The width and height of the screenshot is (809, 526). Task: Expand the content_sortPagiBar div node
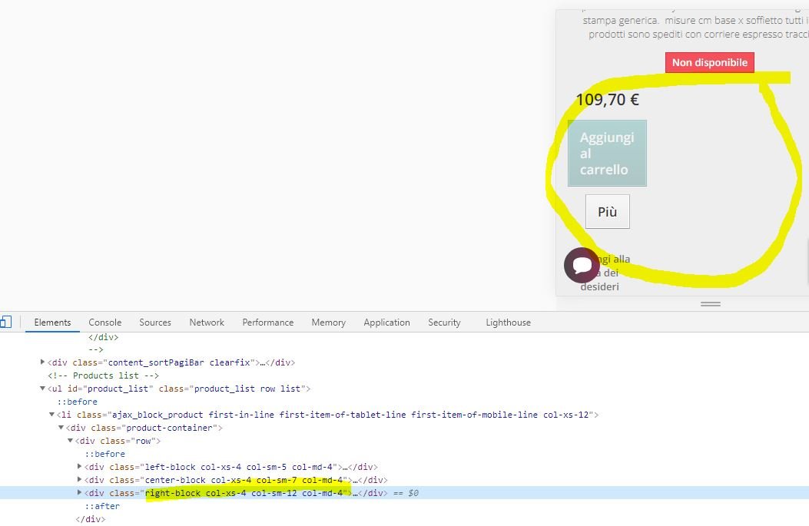pos(42,362)
